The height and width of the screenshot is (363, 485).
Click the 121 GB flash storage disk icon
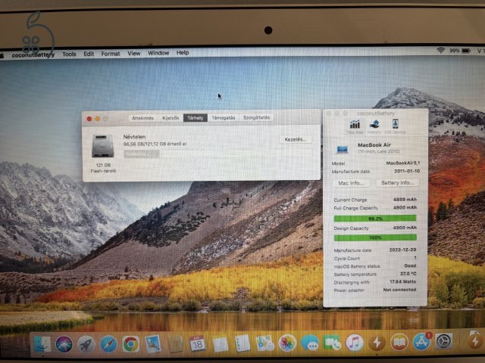click(103, 146)
